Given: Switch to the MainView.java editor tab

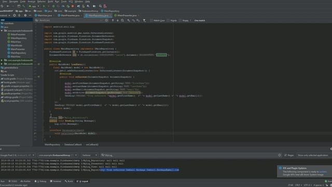Looking at the screenshot, I should (x=44, y=15).
